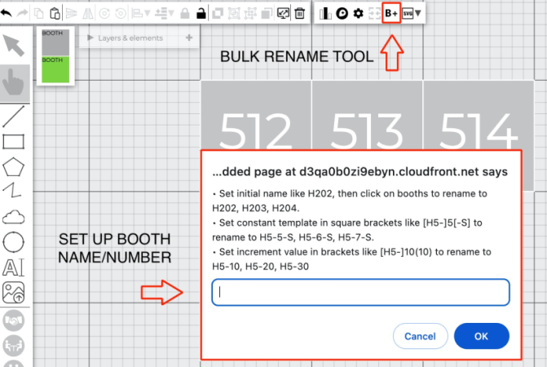Image resolution: width=547 pixels, height=367 pixels.
Task: Click the handshake round icon
Action: point(13,321)
